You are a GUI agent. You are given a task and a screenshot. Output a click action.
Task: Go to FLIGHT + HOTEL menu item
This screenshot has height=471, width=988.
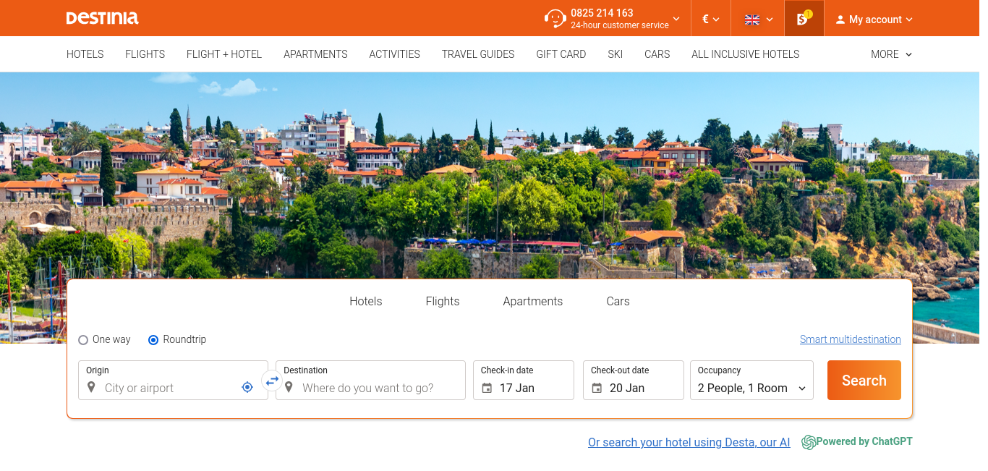coord(224,54)
